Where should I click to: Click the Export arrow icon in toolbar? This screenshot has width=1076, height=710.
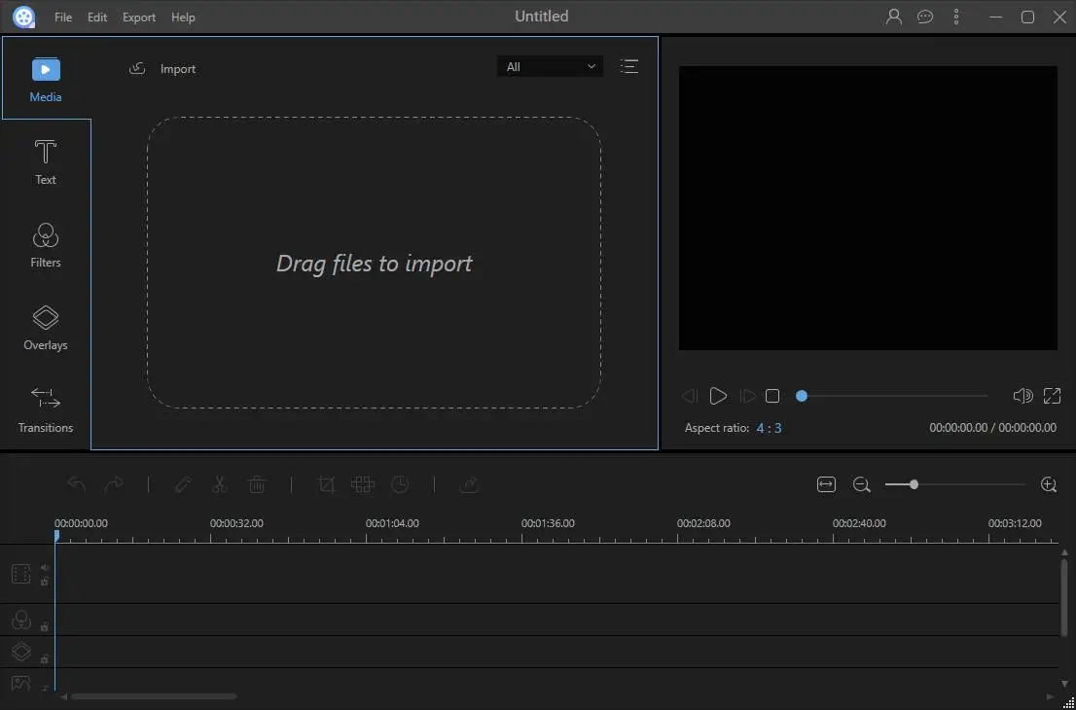[469, 485]
